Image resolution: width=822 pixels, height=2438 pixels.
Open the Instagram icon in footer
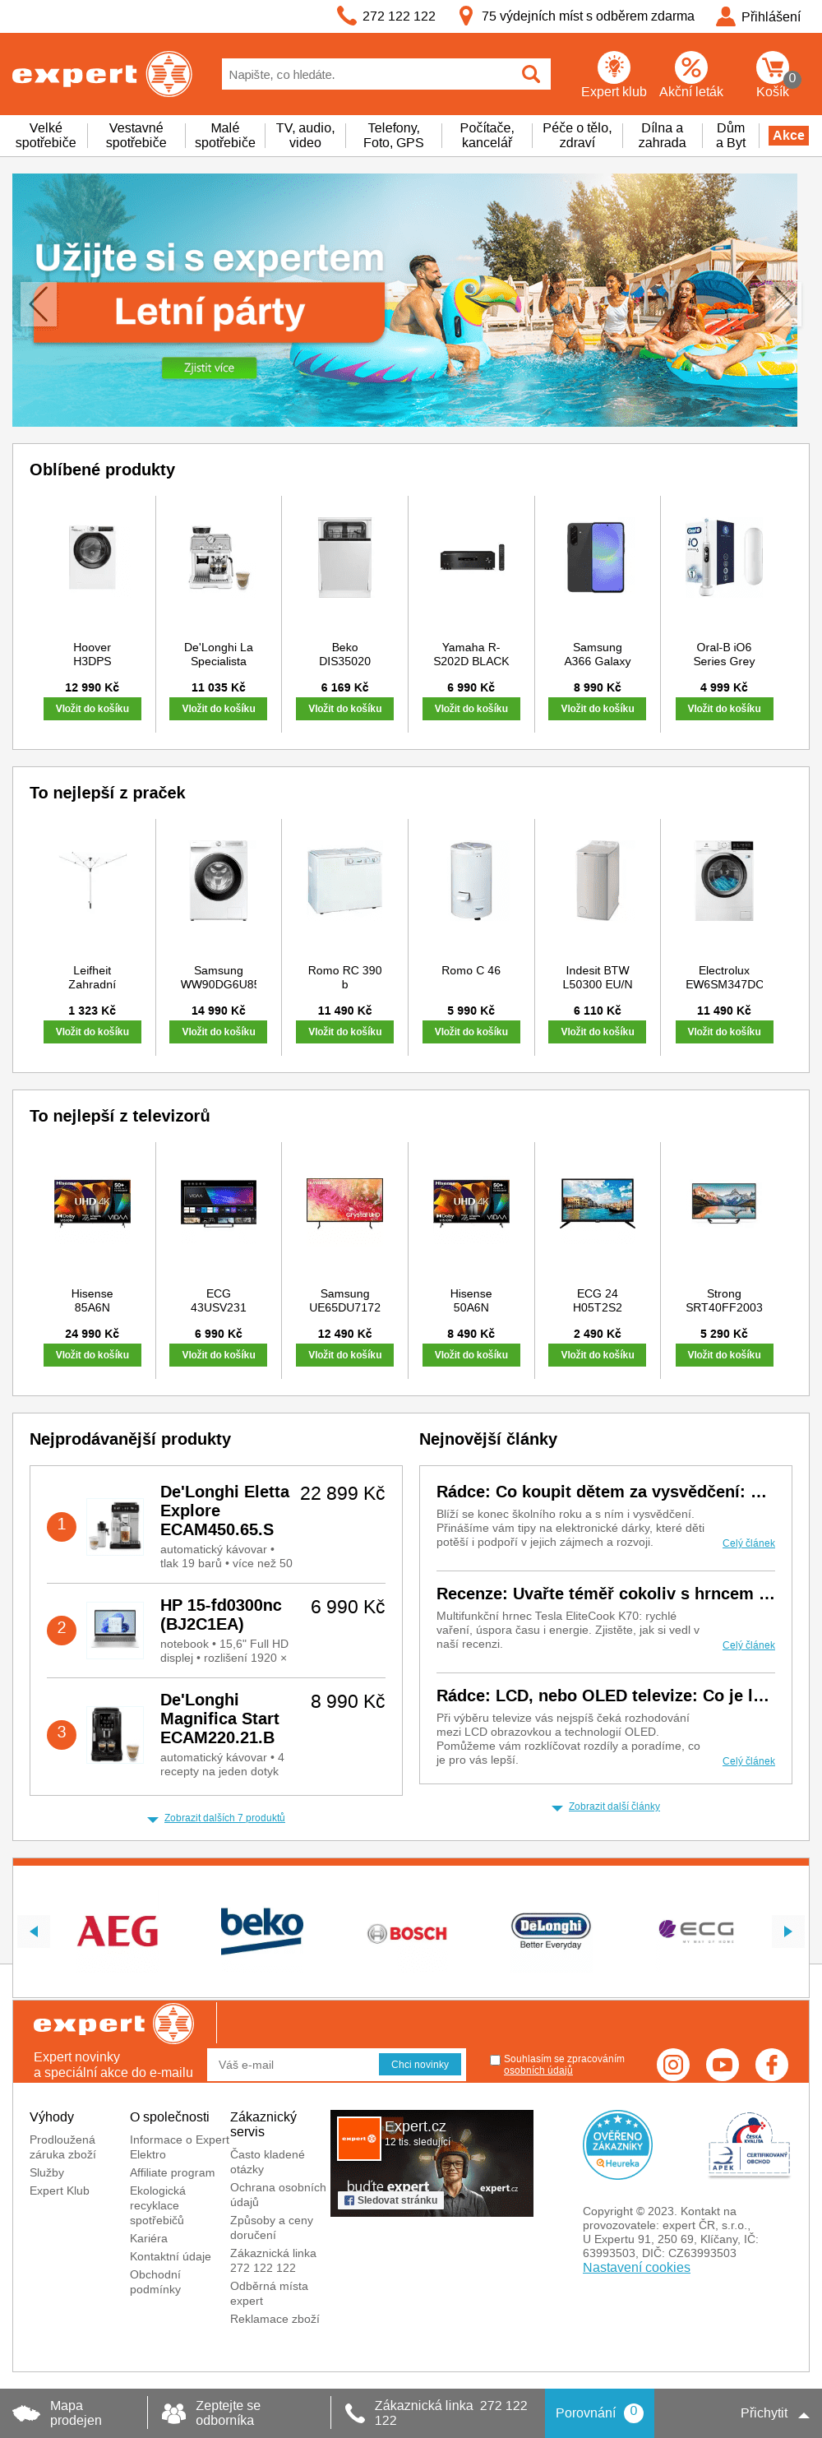click(672, 2064)
